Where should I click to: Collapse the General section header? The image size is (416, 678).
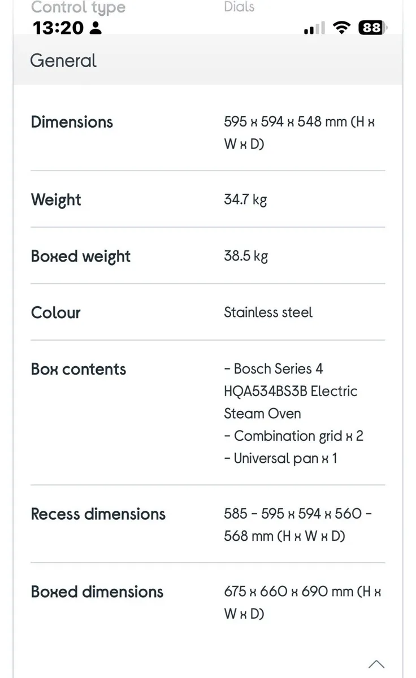[x=63, y=60]
